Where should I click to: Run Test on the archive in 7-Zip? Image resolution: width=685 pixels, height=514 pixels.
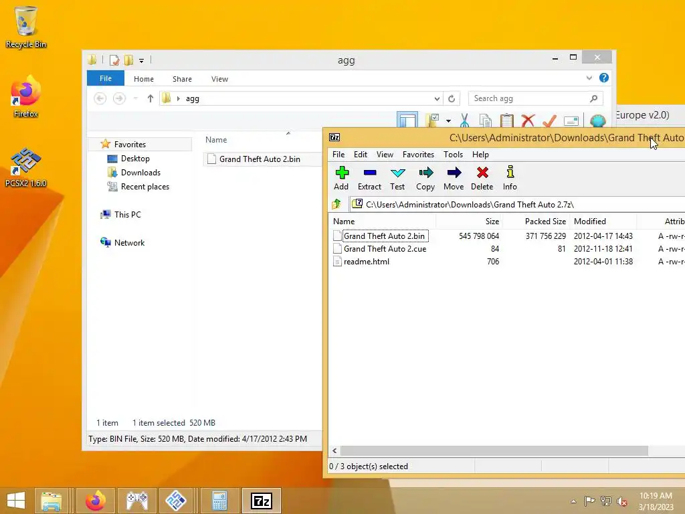click(397, 178)
